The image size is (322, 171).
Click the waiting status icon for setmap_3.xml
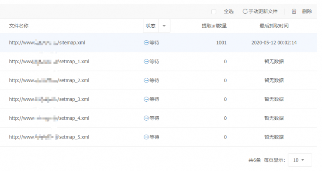tap(146, 99)
